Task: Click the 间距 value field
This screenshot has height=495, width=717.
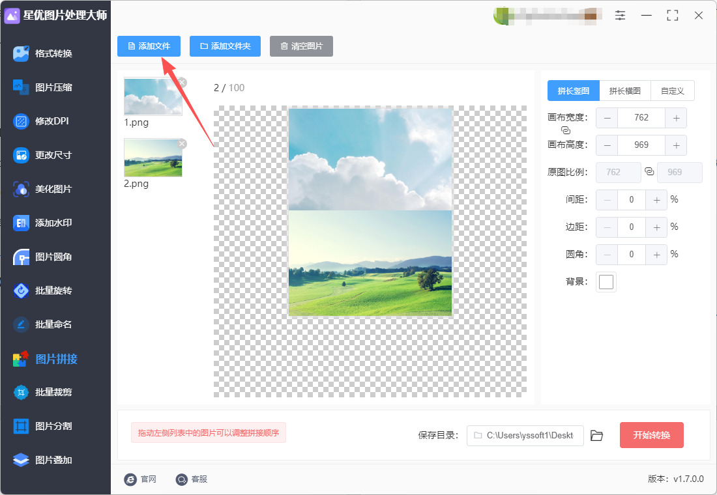Action: click(632, 200)
